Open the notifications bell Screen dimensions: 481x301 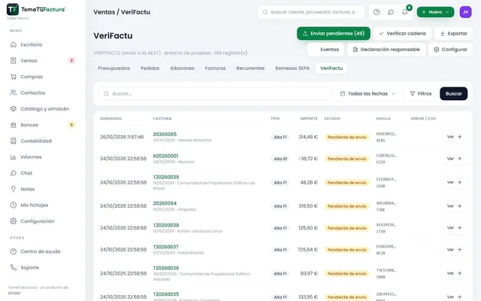405,12
